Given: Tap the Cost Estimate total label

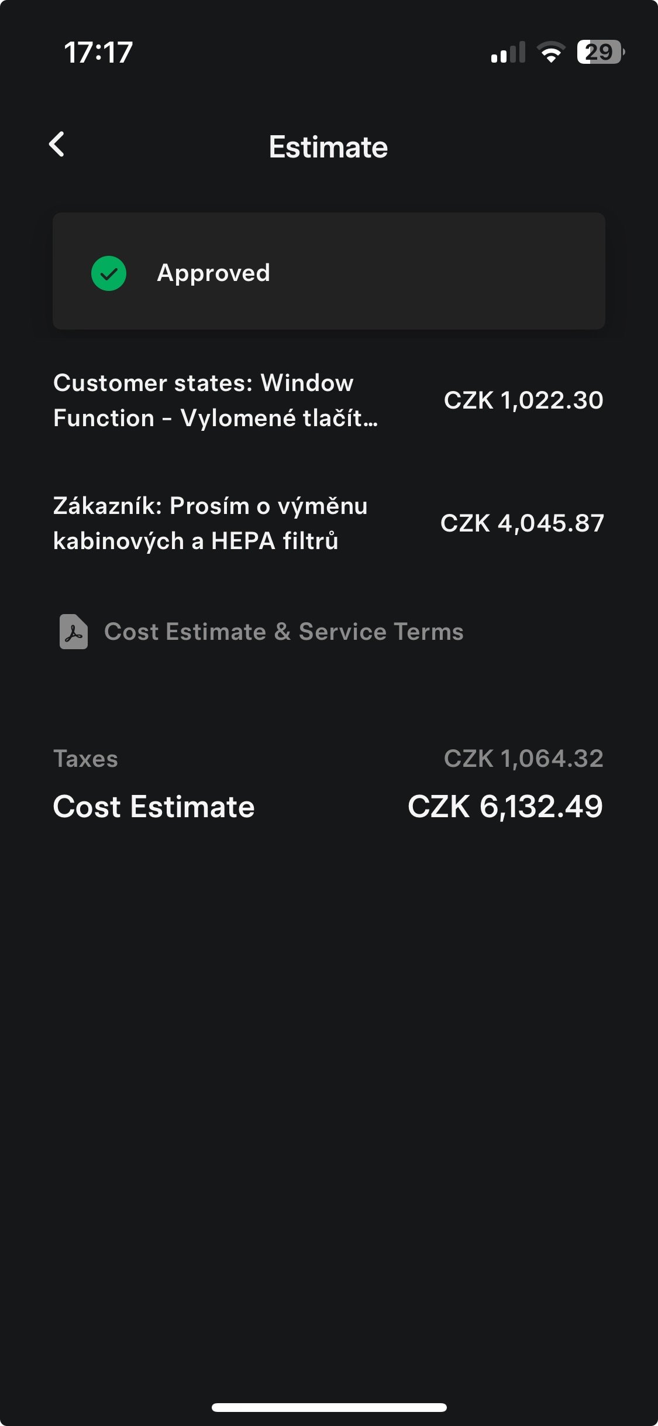Looking at the screenshot, I should coord(154,807).
